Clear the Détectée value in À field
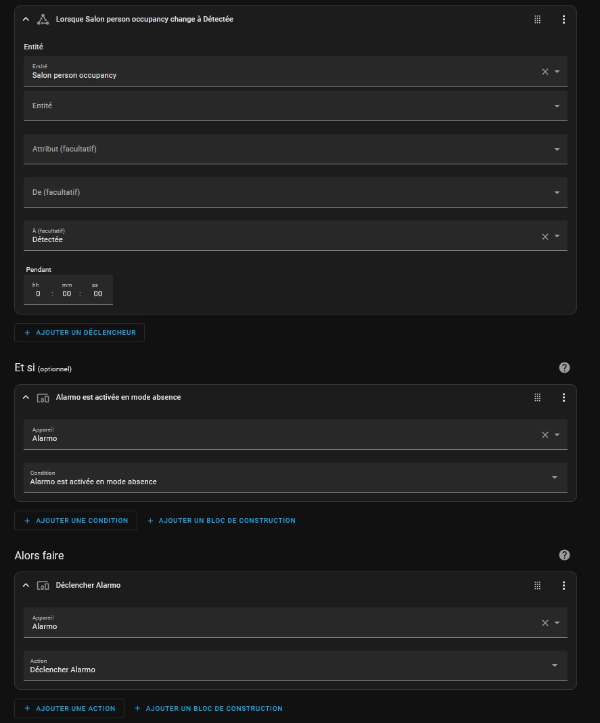 545,237
